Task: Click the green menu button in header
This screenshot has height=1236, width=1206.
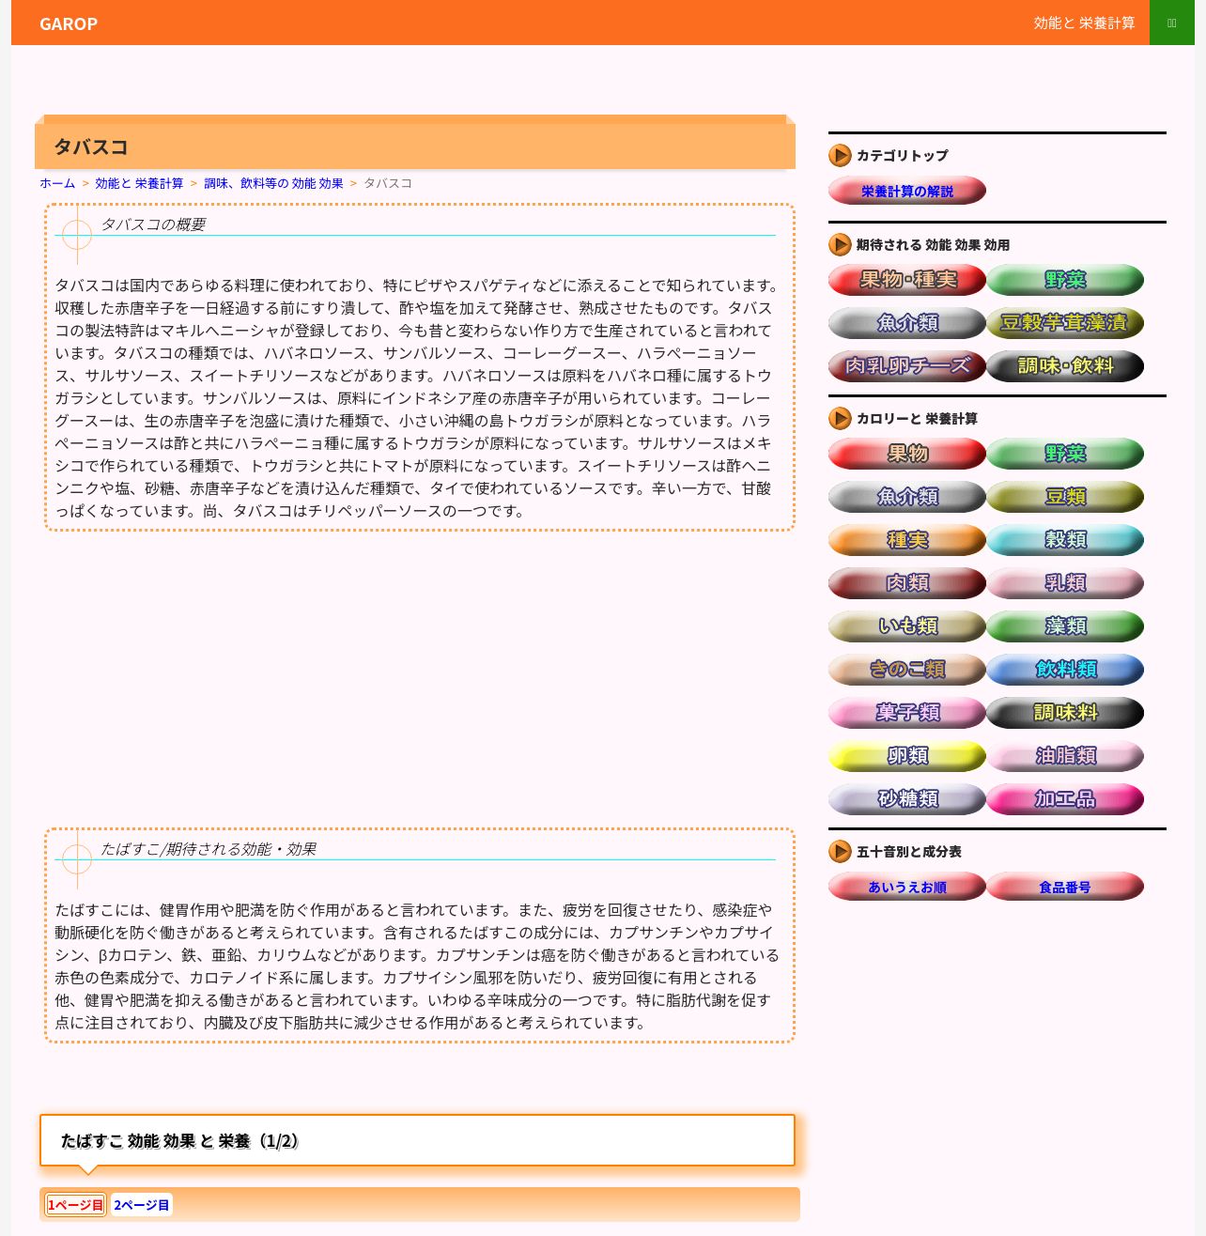Action: tap(1172, 23)
